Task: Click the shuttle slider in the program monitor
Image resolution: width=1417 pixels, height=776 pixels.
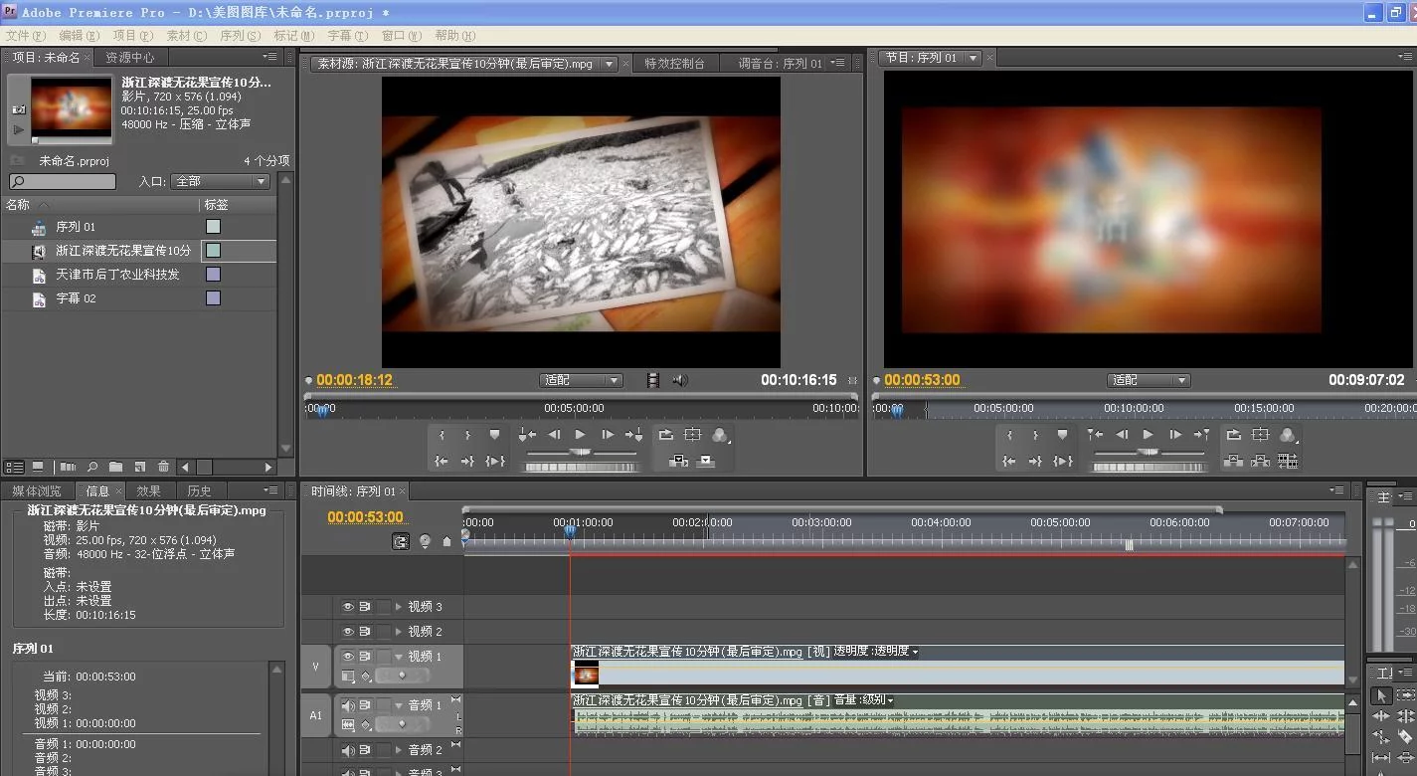Action: click(x=1149, y=452)
